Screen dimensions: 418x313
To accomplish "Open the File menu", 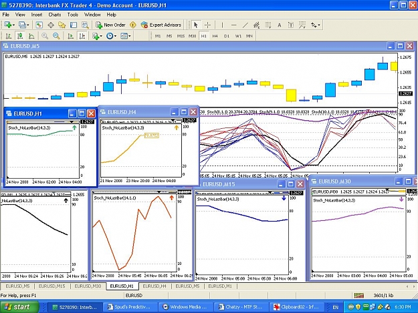I will (x=5, y=15).
